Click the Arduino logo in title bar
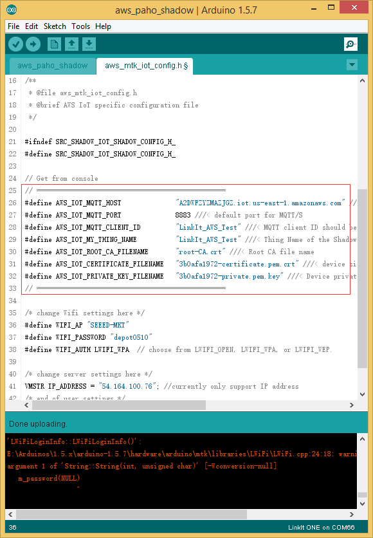373x538 pixels. 12,10
